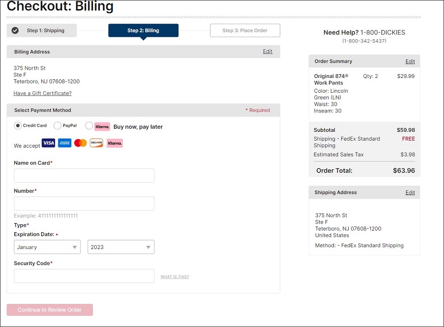Click the 1-800-DICKIES help phone number
The height and width of the screenshot is (327, 444).
[x=382, y=32]
